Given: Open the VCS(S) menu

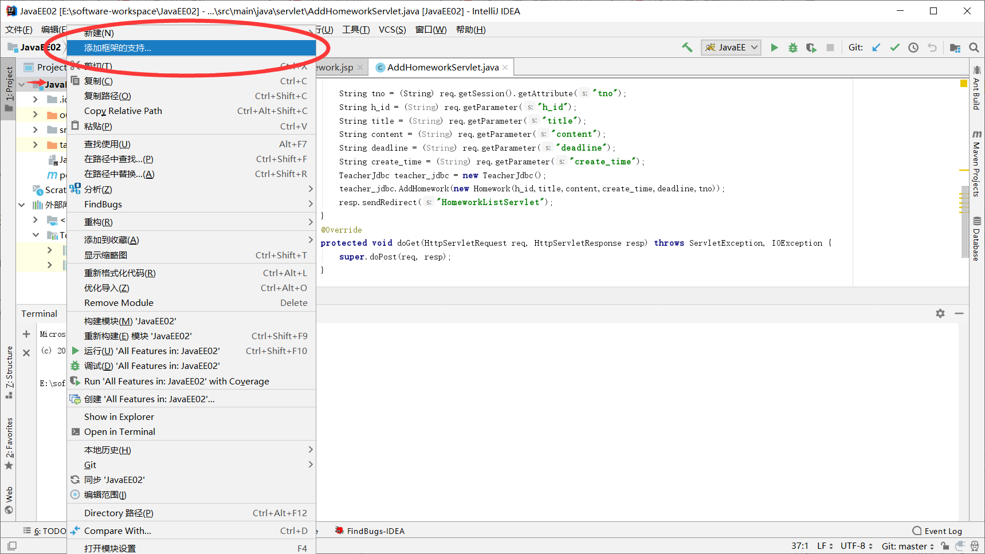Looking at the screenshot, I should tap(392, 30).
